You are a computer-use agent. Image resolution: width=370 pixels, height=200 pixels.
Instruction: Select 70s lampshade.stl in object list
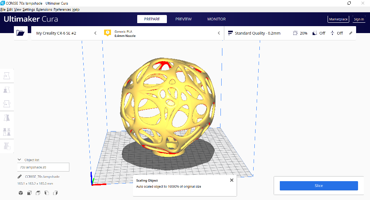[43, 167]
